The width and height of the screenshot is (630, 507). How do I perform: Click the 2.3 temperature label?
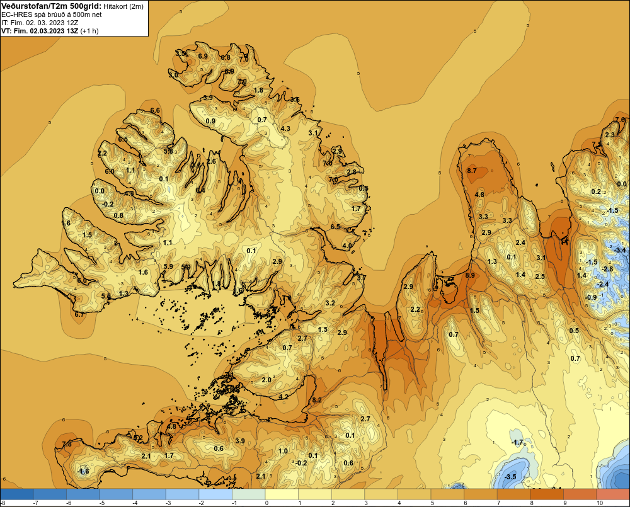click(x=610, y=135)
